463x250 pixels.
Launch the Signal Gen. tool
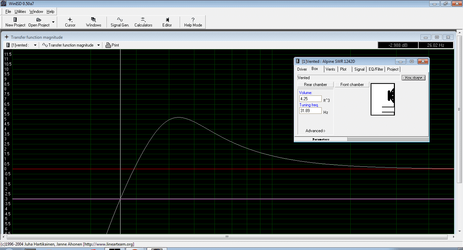coord(120,22)
